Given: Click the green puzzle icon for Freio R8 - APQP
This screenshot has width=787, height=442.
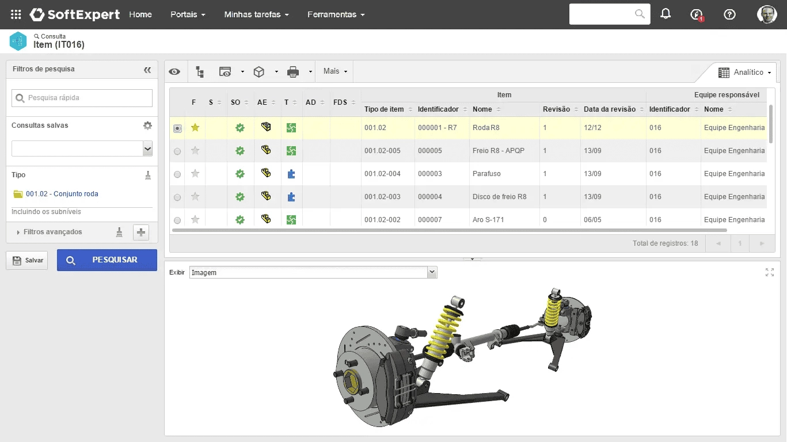Looking at the screenshot, I should pyautogui.click(x=291, y=150).
